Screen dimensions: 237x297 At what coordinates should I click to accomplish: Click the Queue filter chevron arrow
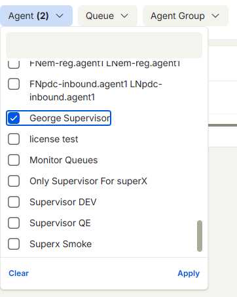[124, 16]
